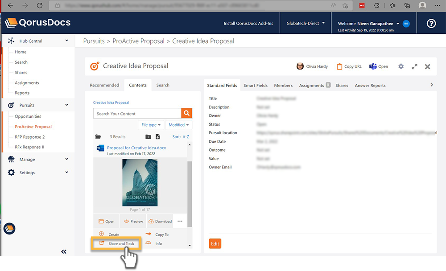The height and width of the screenshot is (271, 446).
Task: Open browser settings three-dot menu
Action: (438, 5)
